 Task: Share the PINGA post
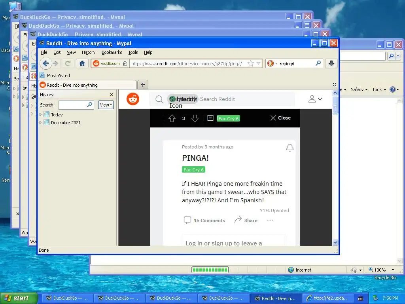point(246,220)
